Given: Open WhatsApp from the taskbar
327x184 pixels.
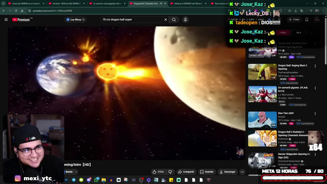Looking at the screenshot, I should (x=96, y=180).
